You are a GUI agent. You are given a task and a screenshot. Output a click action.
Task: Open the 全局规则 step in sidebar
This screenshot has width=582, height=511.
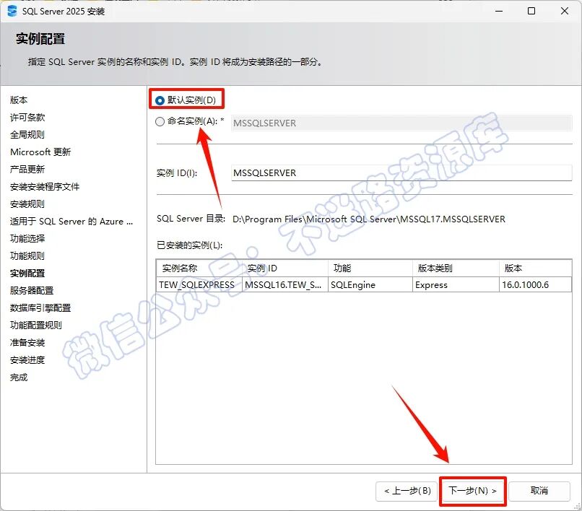[27, 135]
